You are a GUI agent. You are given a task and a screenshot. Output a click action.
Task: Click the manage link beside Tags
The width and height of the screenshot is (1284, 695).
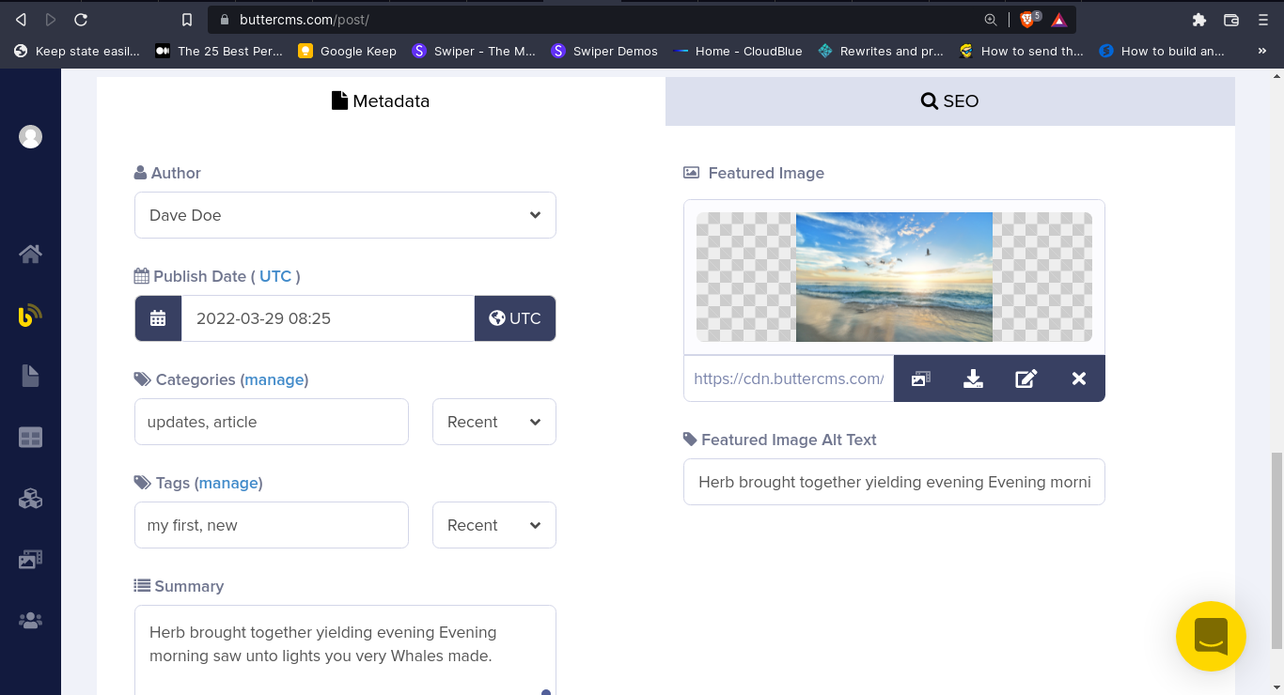click(x=228, y=483)
